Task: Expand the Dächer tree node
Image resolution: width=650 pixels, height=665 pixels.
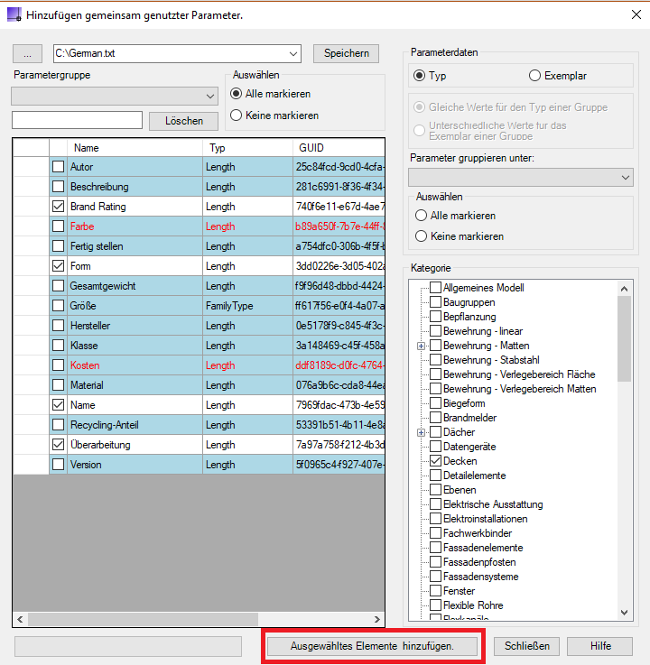Action: [x=421, y=432]
